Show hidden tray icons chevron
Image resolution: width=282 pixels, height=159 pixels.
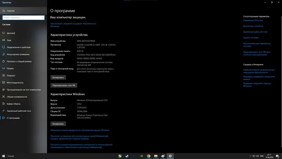pos(250,156)
